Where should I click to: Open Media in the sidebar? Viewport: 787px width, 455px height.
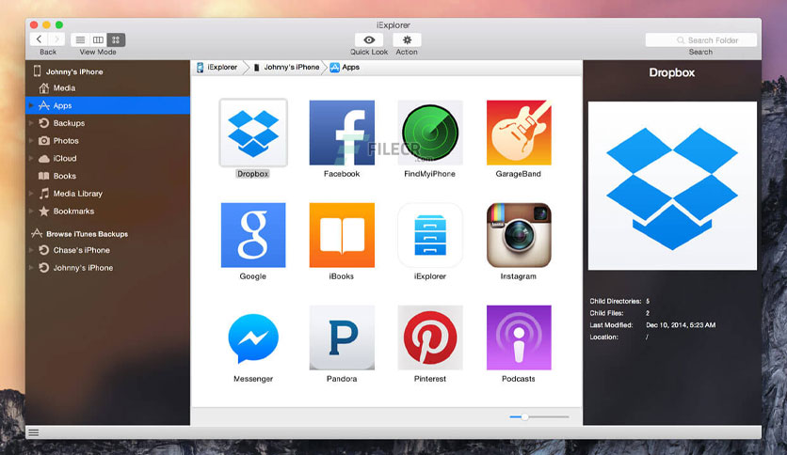[x=64, y=88]
